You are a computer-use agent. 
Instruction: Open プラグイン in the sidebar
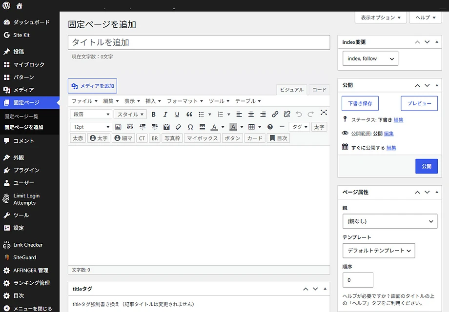pyautogui.click(x=26, y=170)
